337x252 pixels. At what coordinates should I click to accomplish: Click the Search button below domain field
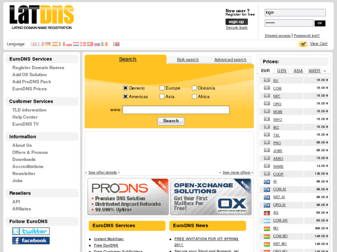[x=171, y=121]
